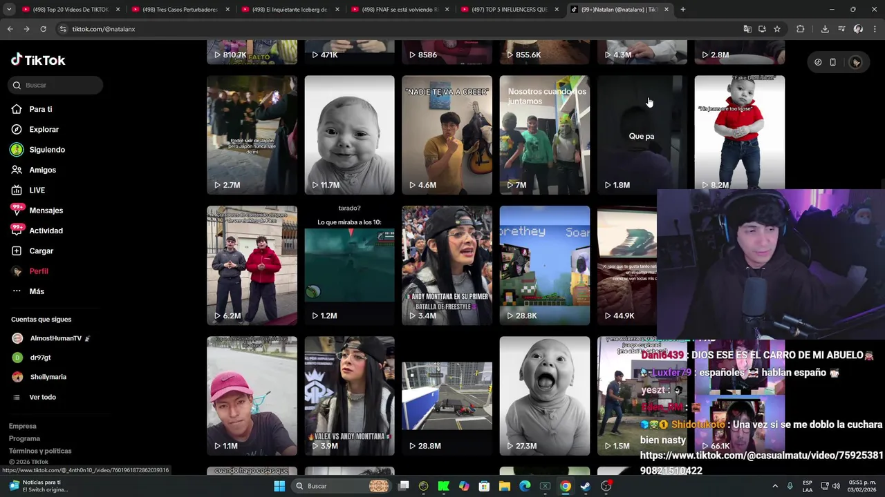Open Chrome downloads

click(x=825, y=29)
